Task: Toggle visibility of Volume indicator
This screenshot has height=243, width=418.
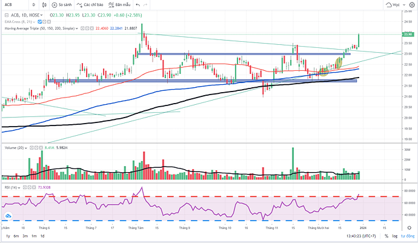Action: tap(32, 147)
